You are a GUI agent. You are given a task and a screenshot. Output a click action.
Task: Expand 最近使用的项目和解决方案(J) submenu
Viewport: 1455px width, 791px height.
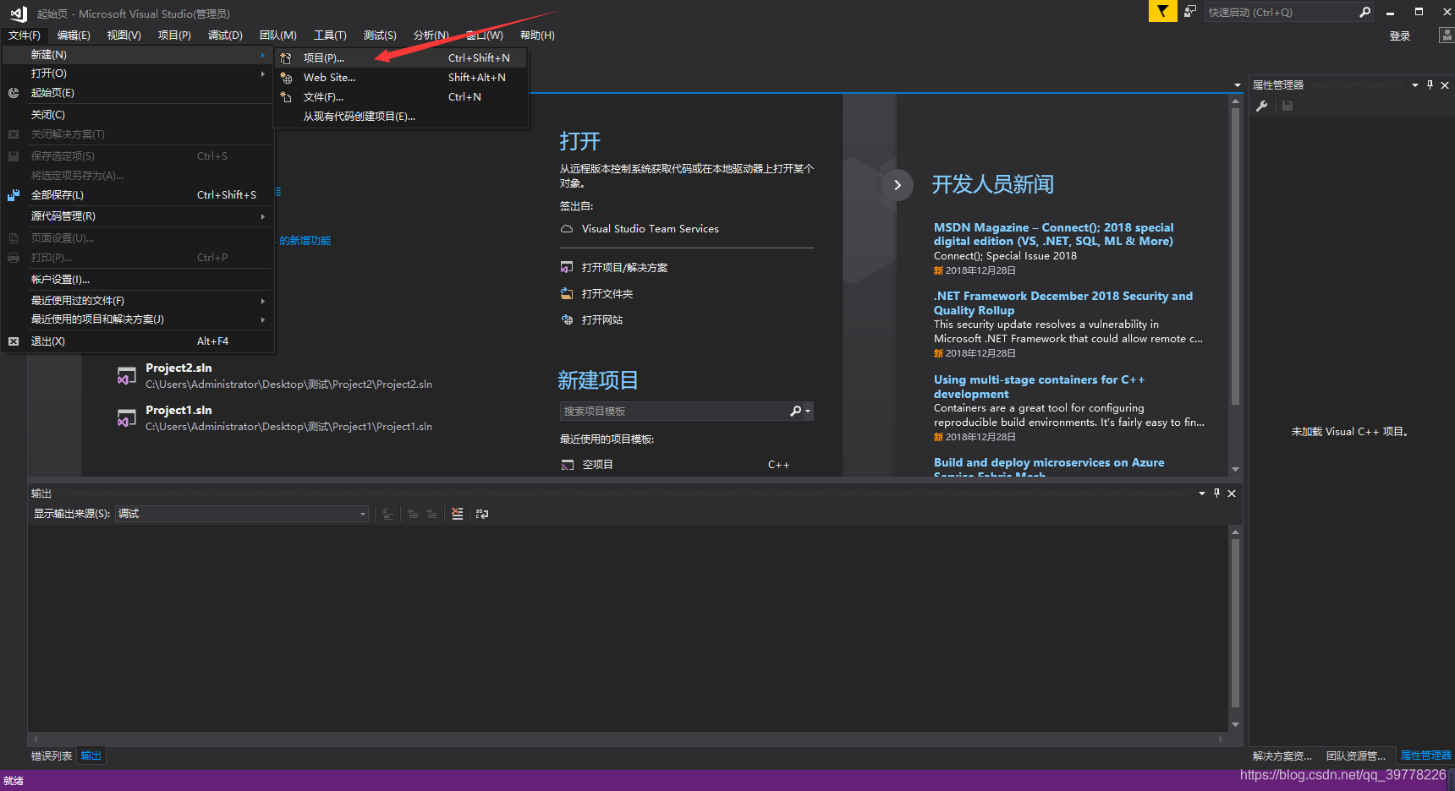[x=140, y=319]
